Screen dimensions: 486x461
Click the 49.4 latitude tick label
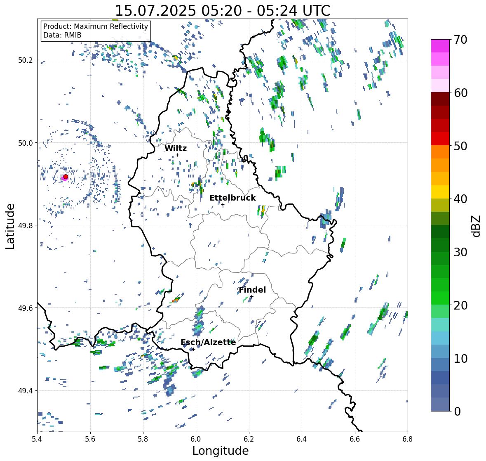(26, 391)
